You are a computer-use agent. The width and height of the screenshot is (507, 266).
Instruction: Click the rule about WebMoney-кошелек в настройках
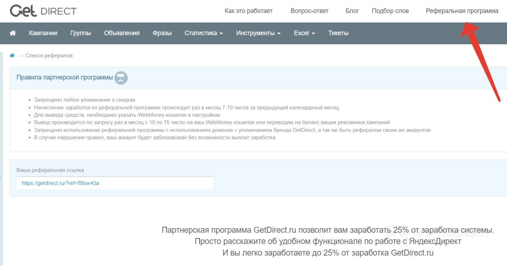[x=127, y=115]
